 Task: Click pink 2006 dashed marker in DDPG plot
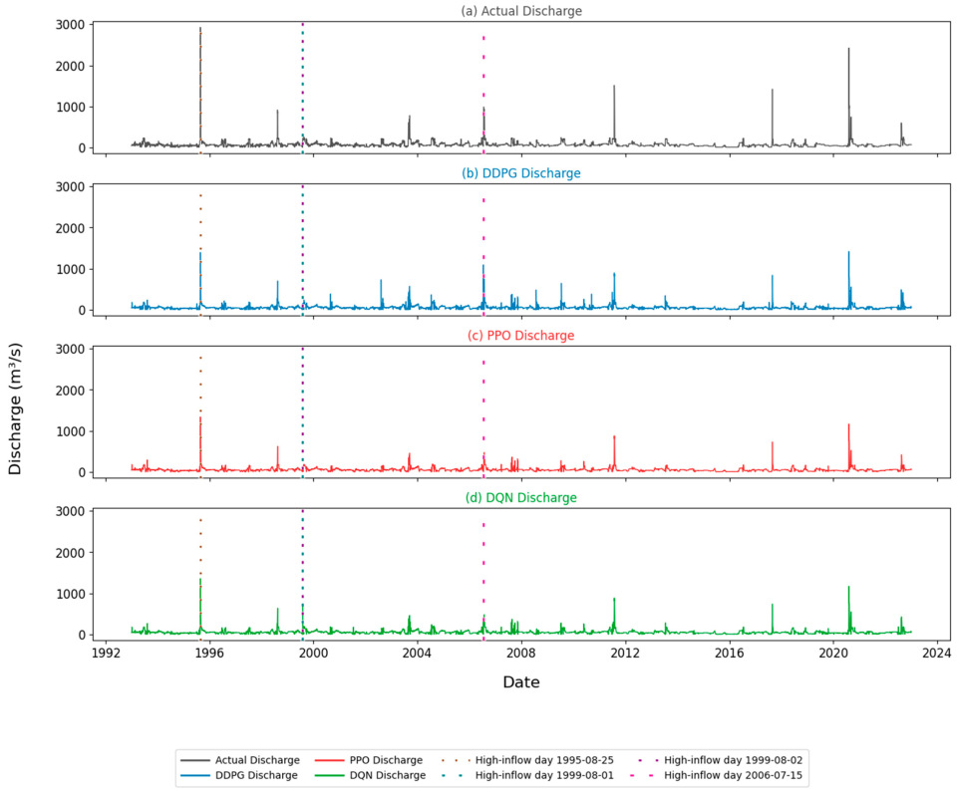[483, 249]
